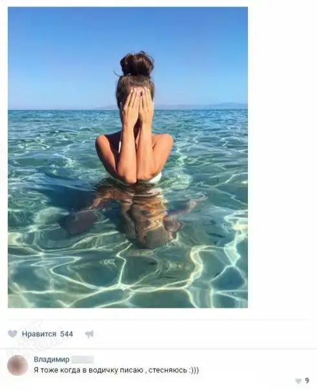Click the blue sky area of the photo
The width and height of the screenshot is (317, 390).
[62, 50]
